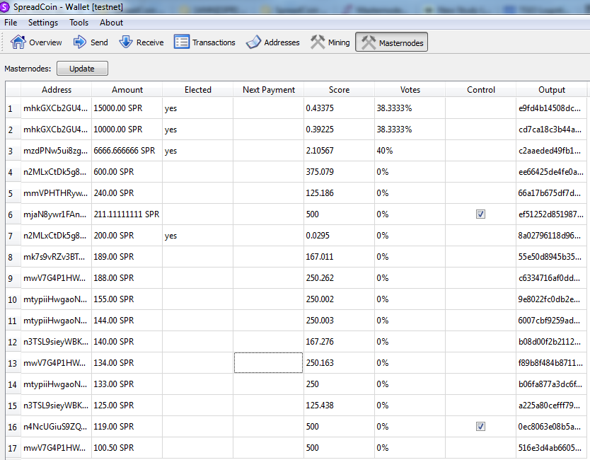The height and width of the screenshot is (460, 590).
Task: Select the 134.00 SPR amount cell
Action: point(127,363)
